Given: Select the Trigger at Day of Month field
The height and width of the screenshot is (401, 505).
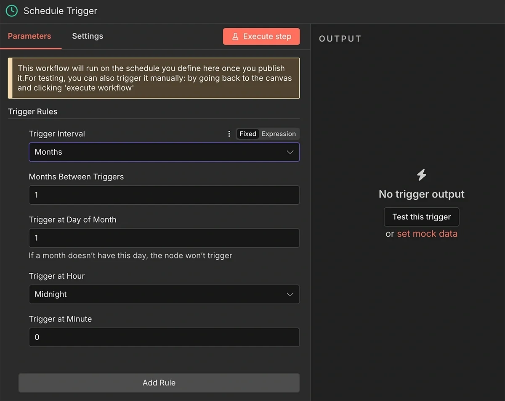Looking at the screenshot, I should point(164,238).
